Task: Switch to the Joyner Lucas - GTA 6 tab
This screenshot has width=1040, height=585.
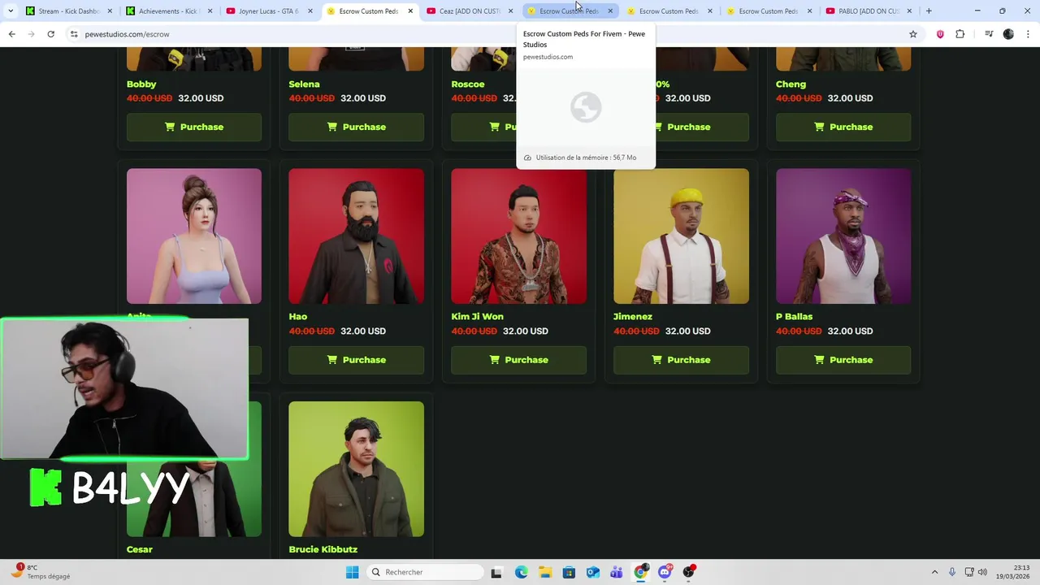Action: (269, 11)
